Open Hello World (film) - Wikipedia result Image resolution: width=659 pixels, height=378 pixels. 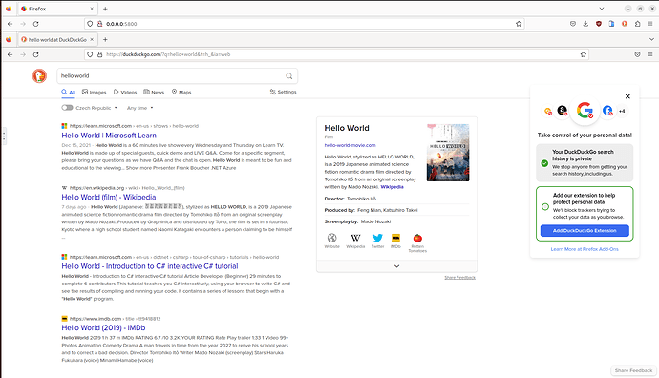109,197
